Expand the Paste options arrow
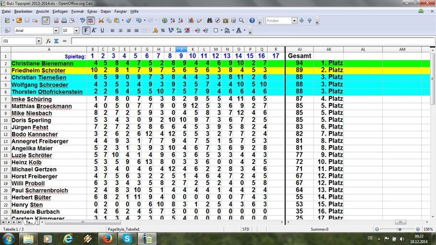436x245 pixels. [123, 20]
